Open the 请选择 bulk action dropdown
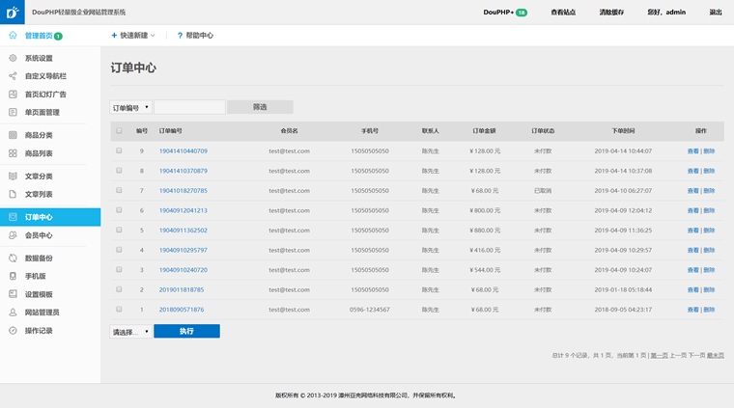 (x=130, y=332)
